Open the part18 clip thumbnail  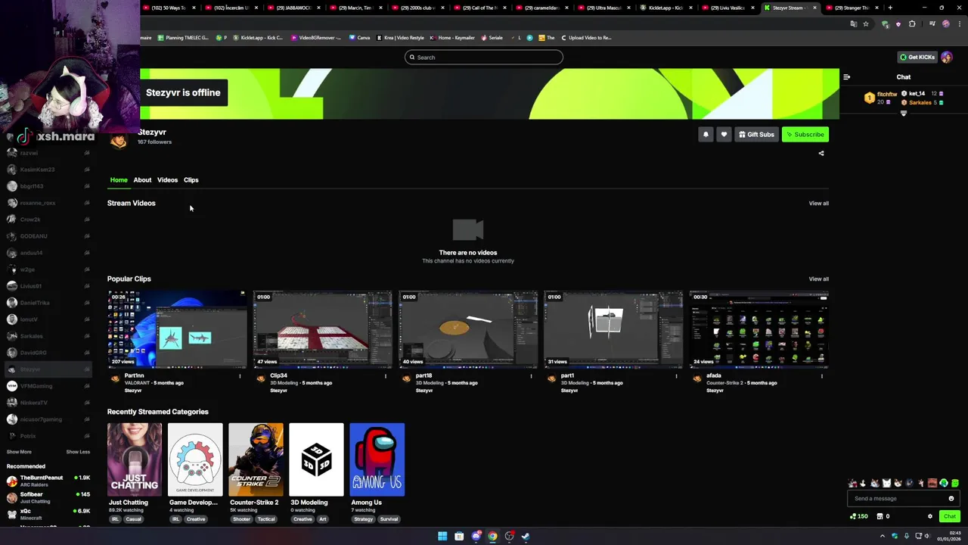pyautogui.click(x=468, y=329)
